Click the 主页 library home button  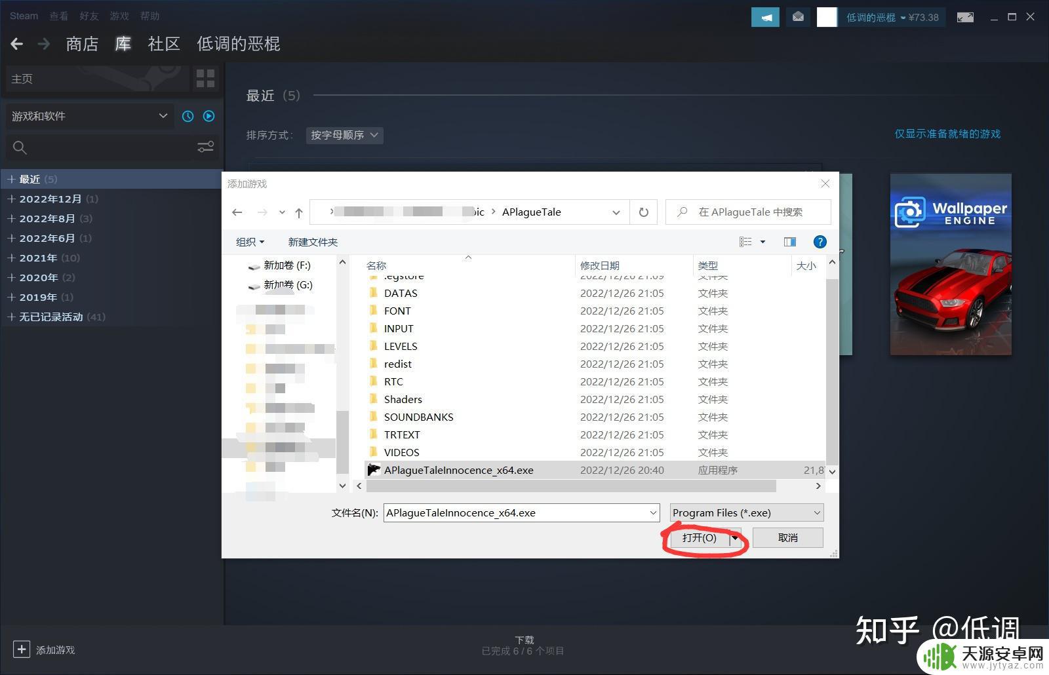pos(97,79)
